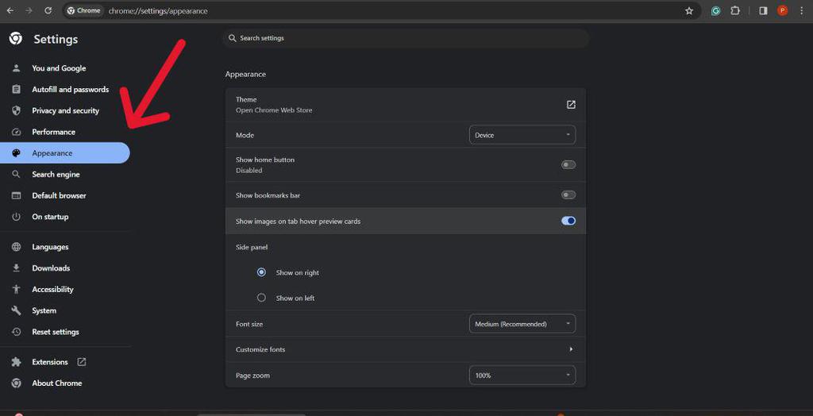Go to the Search engine section
This screenshot has width=813, height=416.
(x=56, y=175)
